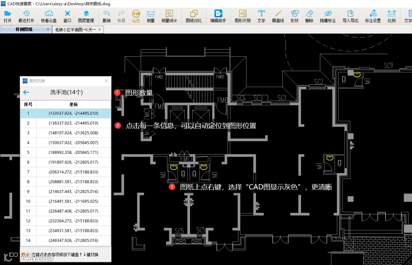Select row 5 coordinate (188992.358, -205845.171)

pyautogui.click(x=73, y=152)
